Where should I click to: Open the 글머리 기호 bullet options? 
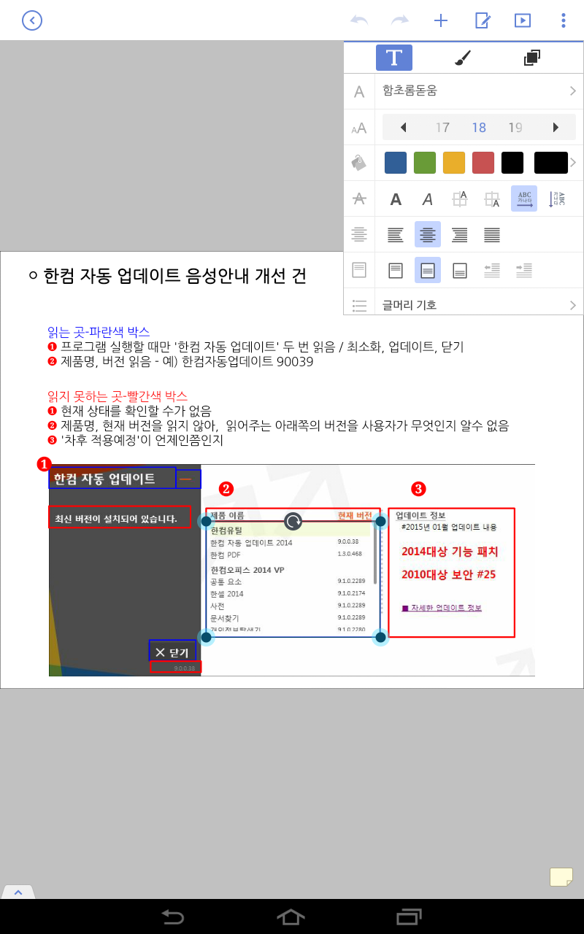click(479, 305)
